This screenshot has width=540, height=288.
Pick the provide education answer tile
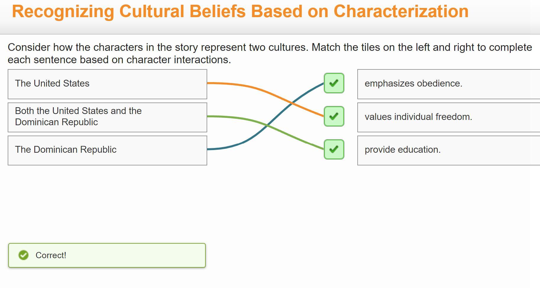tap(448, 150)
